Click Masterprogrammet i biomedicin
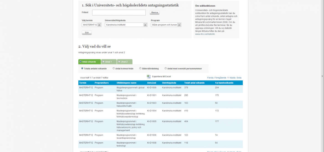 [x=127, y=97]
